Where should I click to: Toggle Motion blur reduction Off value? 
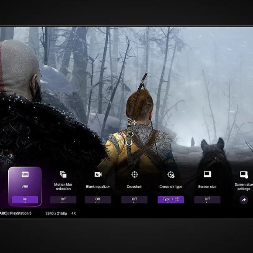point(63,200)
